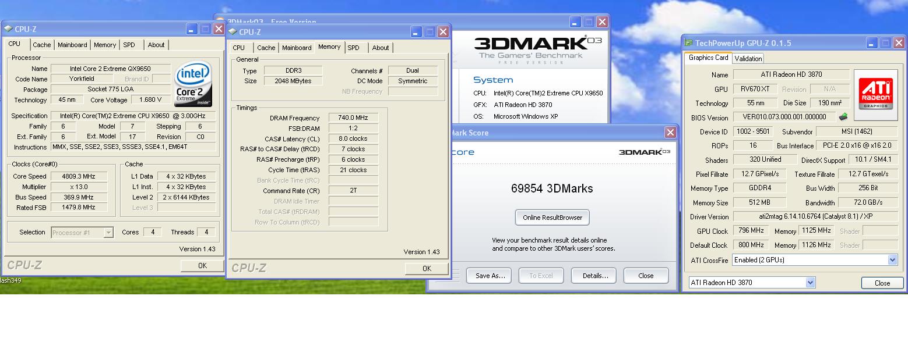Minimize the left CPU-Z window
Viewport: 908px width, 349px height.
coord(192,29)
